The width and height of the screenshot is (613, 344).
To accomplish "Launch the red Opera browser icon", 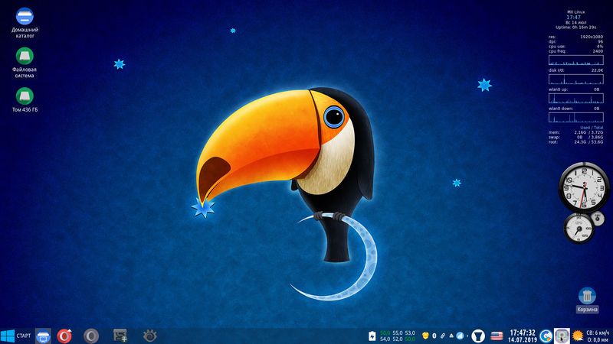I will 64,336.
